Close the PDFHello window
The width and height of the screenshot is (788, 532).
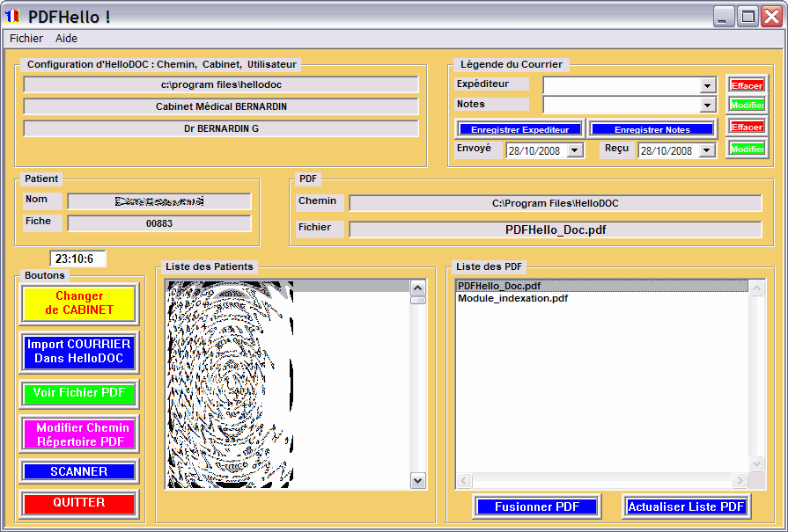click(x=771, y=17)
